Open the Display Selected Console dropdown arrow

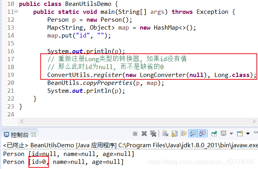(x=231, y=133)
